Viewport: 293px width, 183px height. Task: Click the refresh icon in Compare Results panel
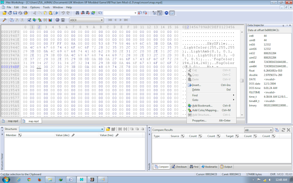[x=283, y=130]
